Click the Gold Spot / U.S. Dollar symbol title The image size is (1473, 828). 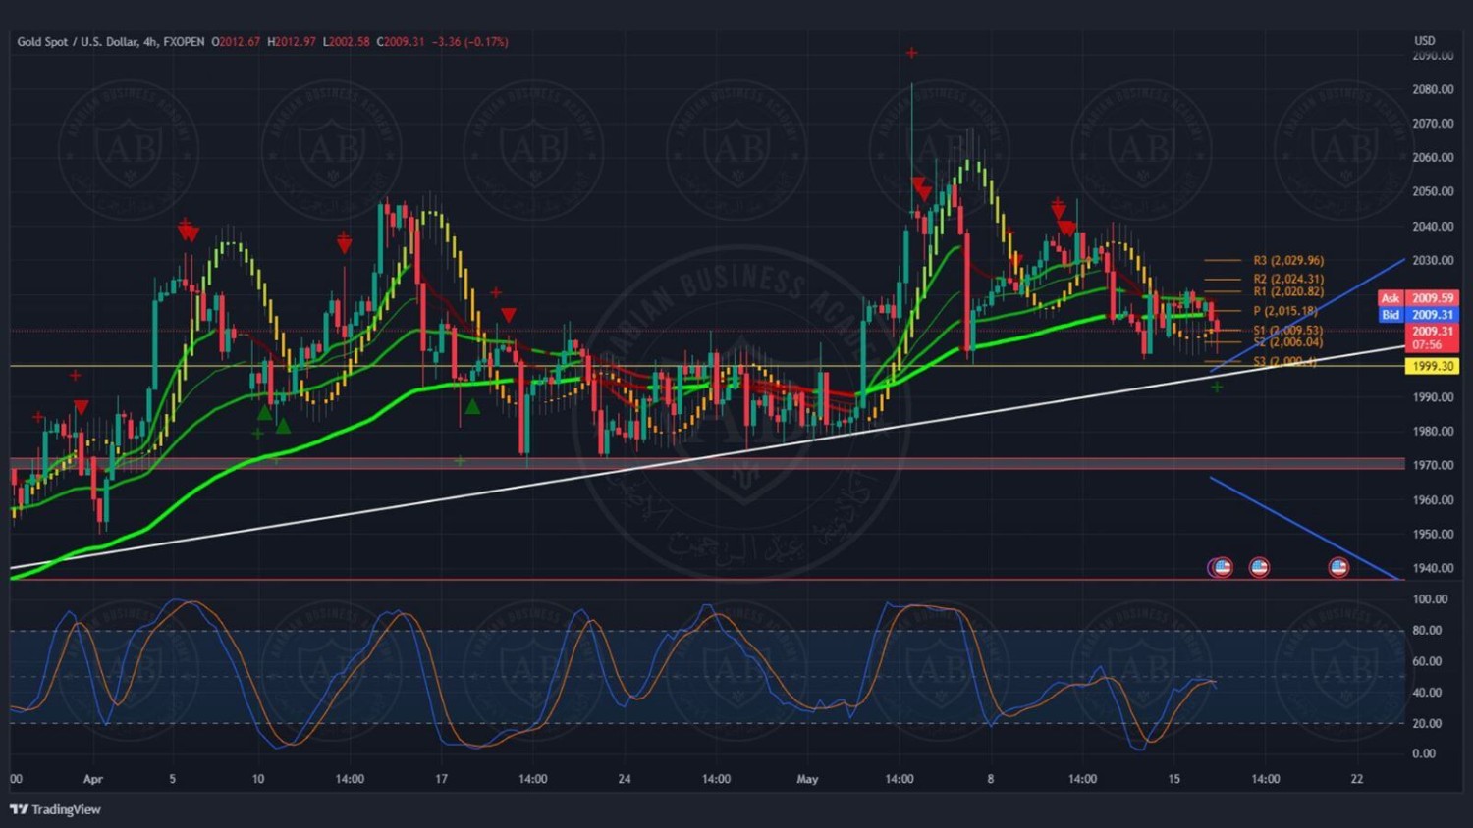[x=111, y=42]
